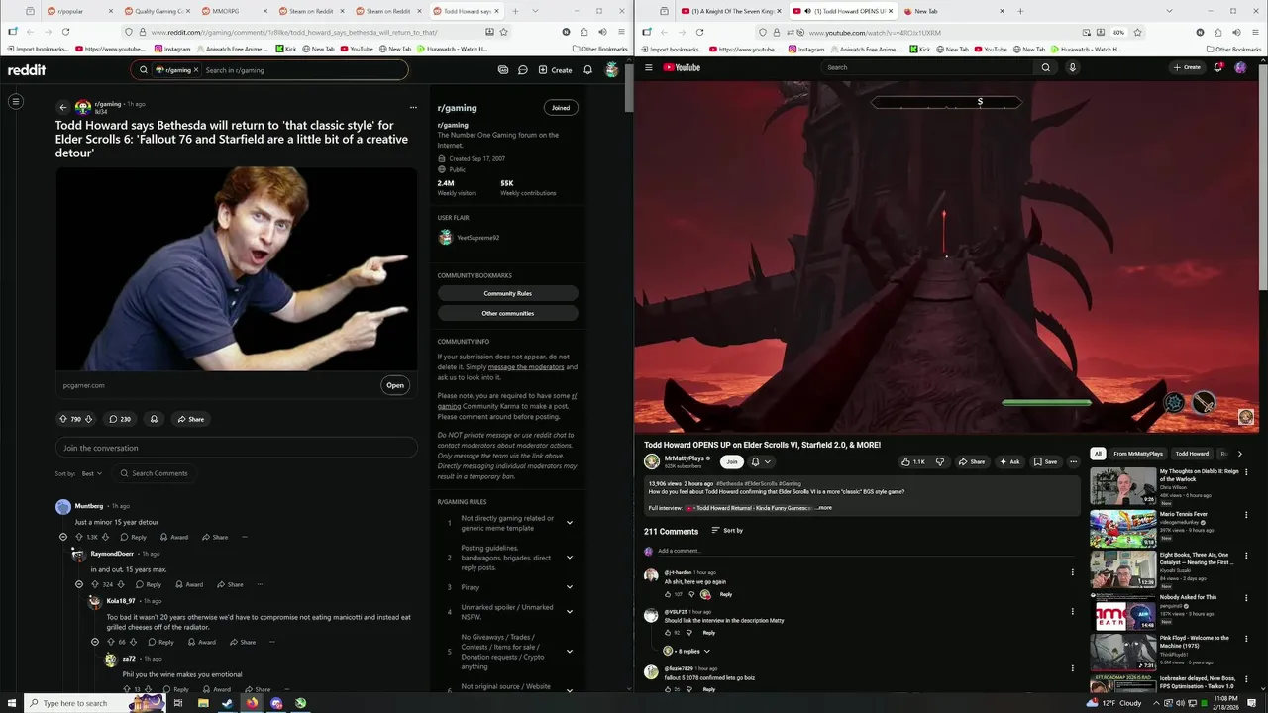Select Todd Howard filter chip

1192,454
